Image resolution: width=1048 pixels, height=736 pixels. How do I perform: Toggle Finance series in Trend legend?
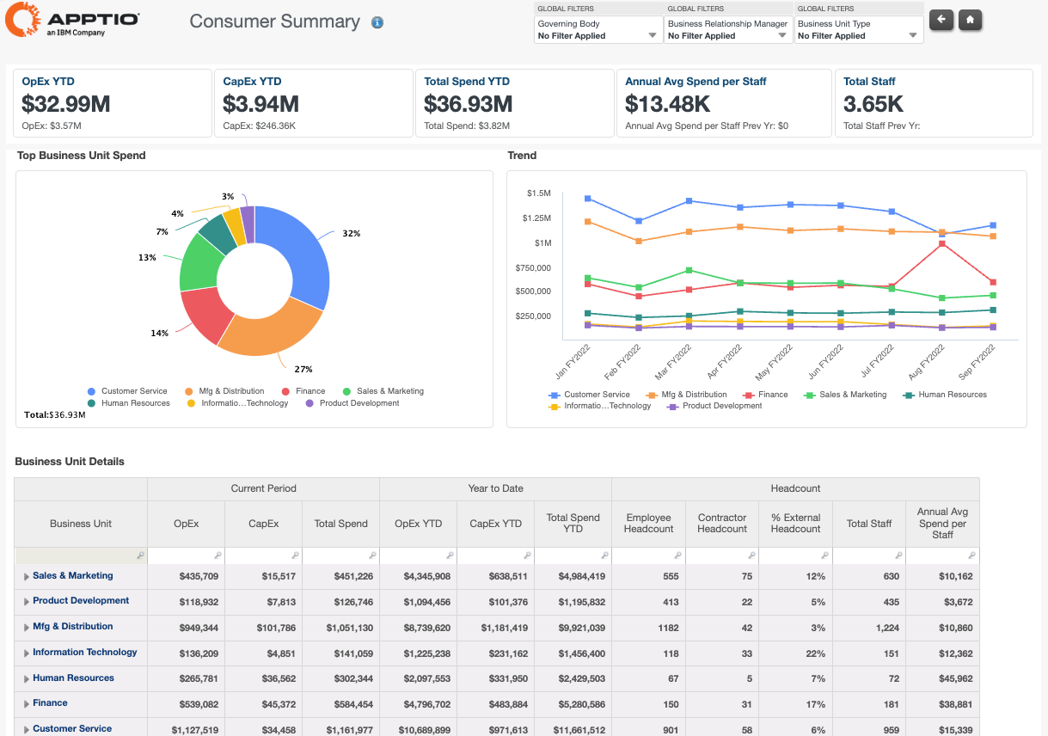(766, 395)
